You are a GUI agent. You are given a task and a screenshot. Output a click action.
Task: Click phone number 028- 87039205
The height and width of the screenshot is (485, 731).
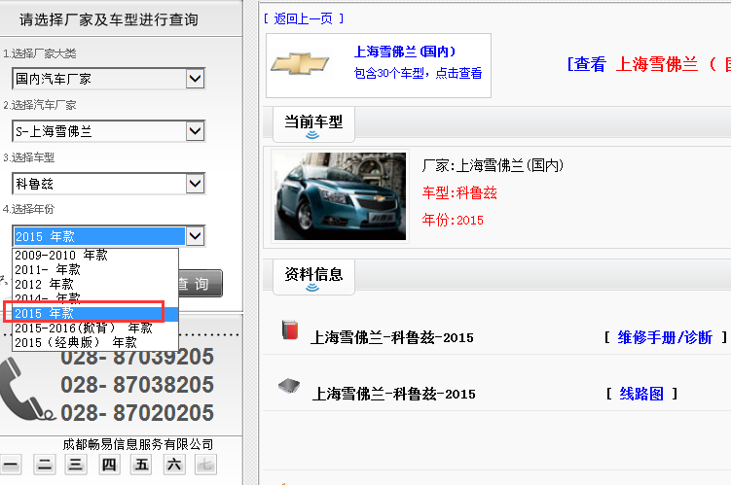coord(137,358)
